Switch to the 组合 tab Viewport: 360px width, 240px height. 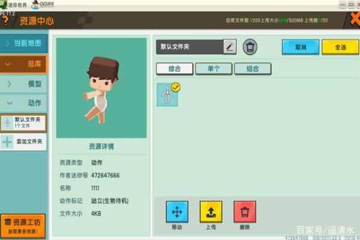[x=252, y=68]
